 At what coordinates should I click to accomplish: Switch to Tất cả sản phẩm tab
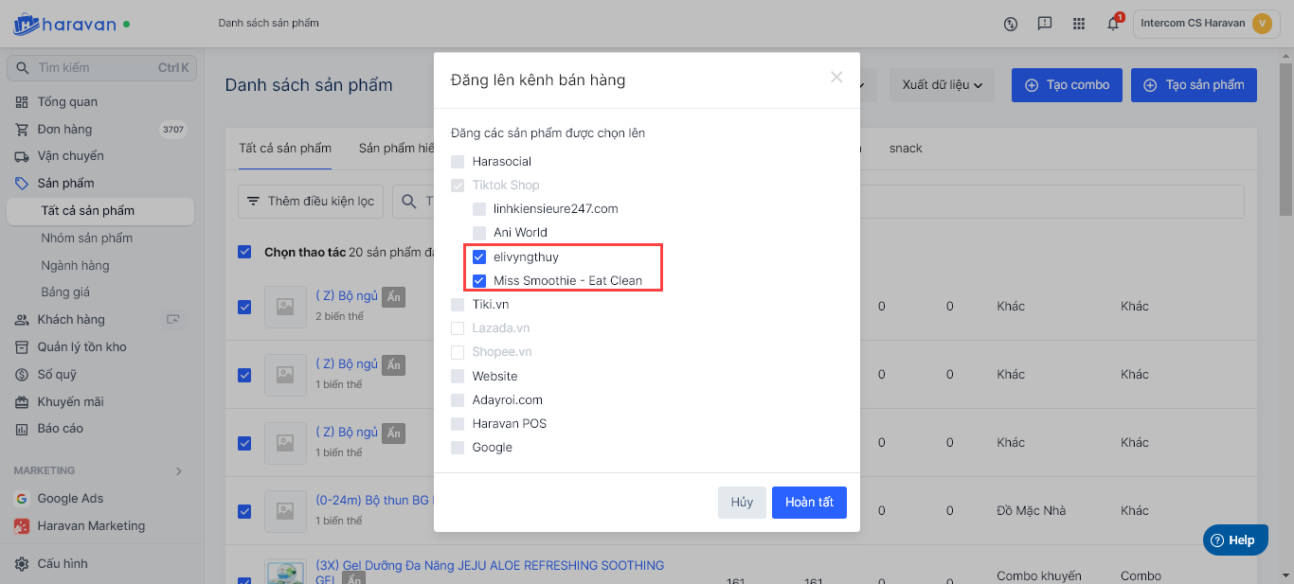click(285, 149)
